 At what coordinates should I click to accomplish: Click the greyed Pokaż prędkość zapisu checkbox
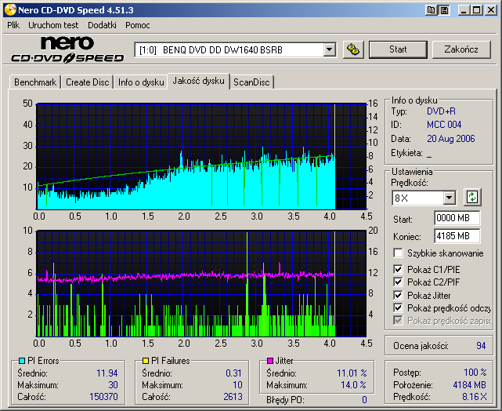[x=398, y=320]
